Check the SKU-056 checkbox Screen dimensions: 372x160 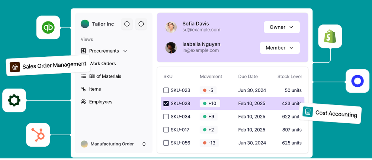[166, 143]
